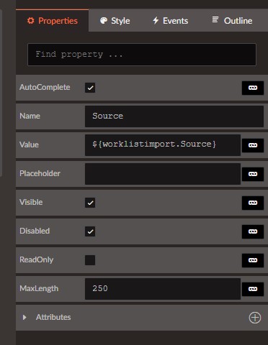Uncheck the AutoComplete checkbox
This screenshot has width=268, height=345.
pyautogui.click(x=90, y=88)
